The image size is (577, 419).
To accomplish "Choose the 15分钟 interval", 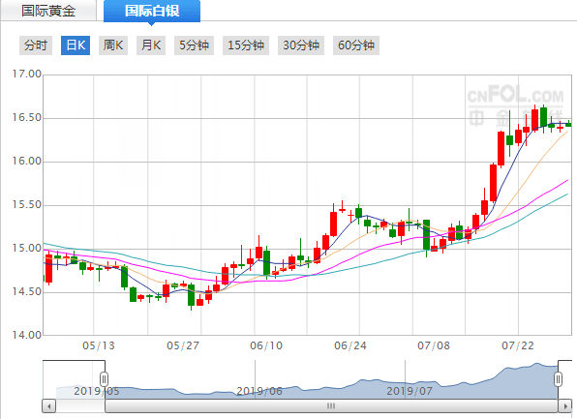I will (246, 45).
